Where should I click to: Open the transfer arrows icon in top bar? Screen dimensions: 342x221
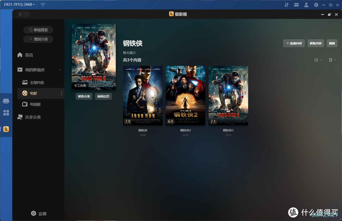coord(287,5)
